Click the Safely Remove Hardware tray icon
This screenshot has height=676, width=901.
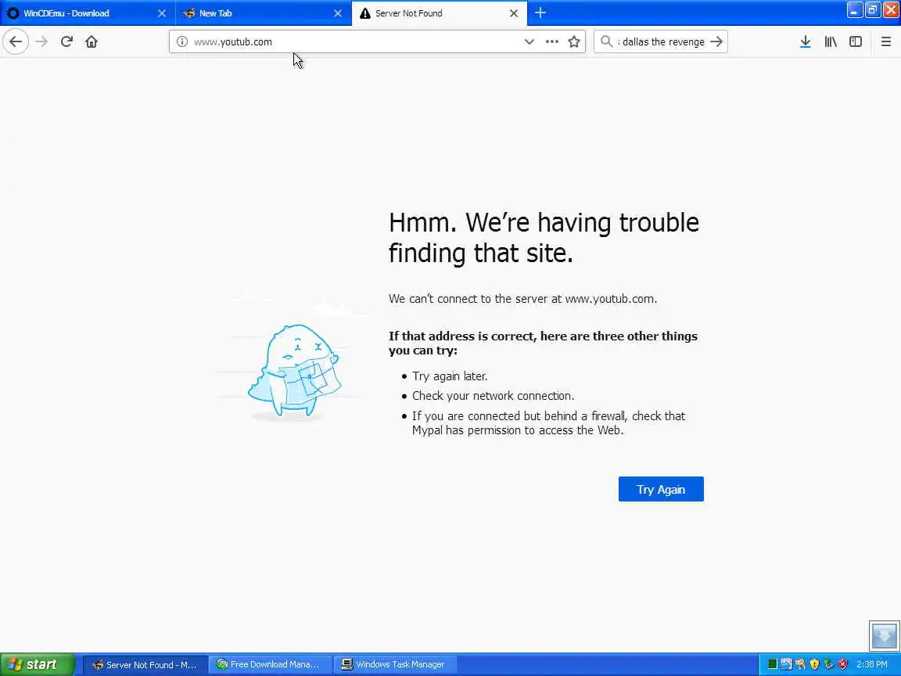click(828, 664)
